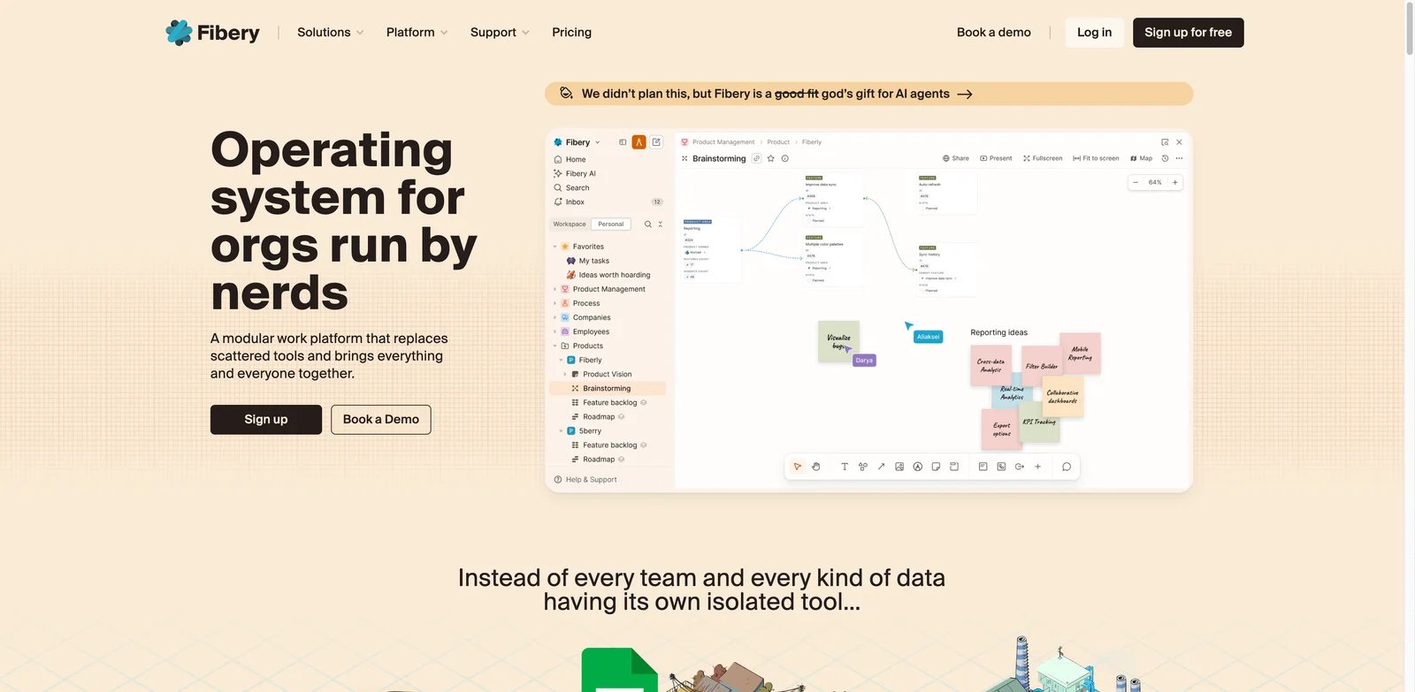The image size is (1415, 692).
Task: Click the 64% zoom level value
Action: tap(1155, 183)
